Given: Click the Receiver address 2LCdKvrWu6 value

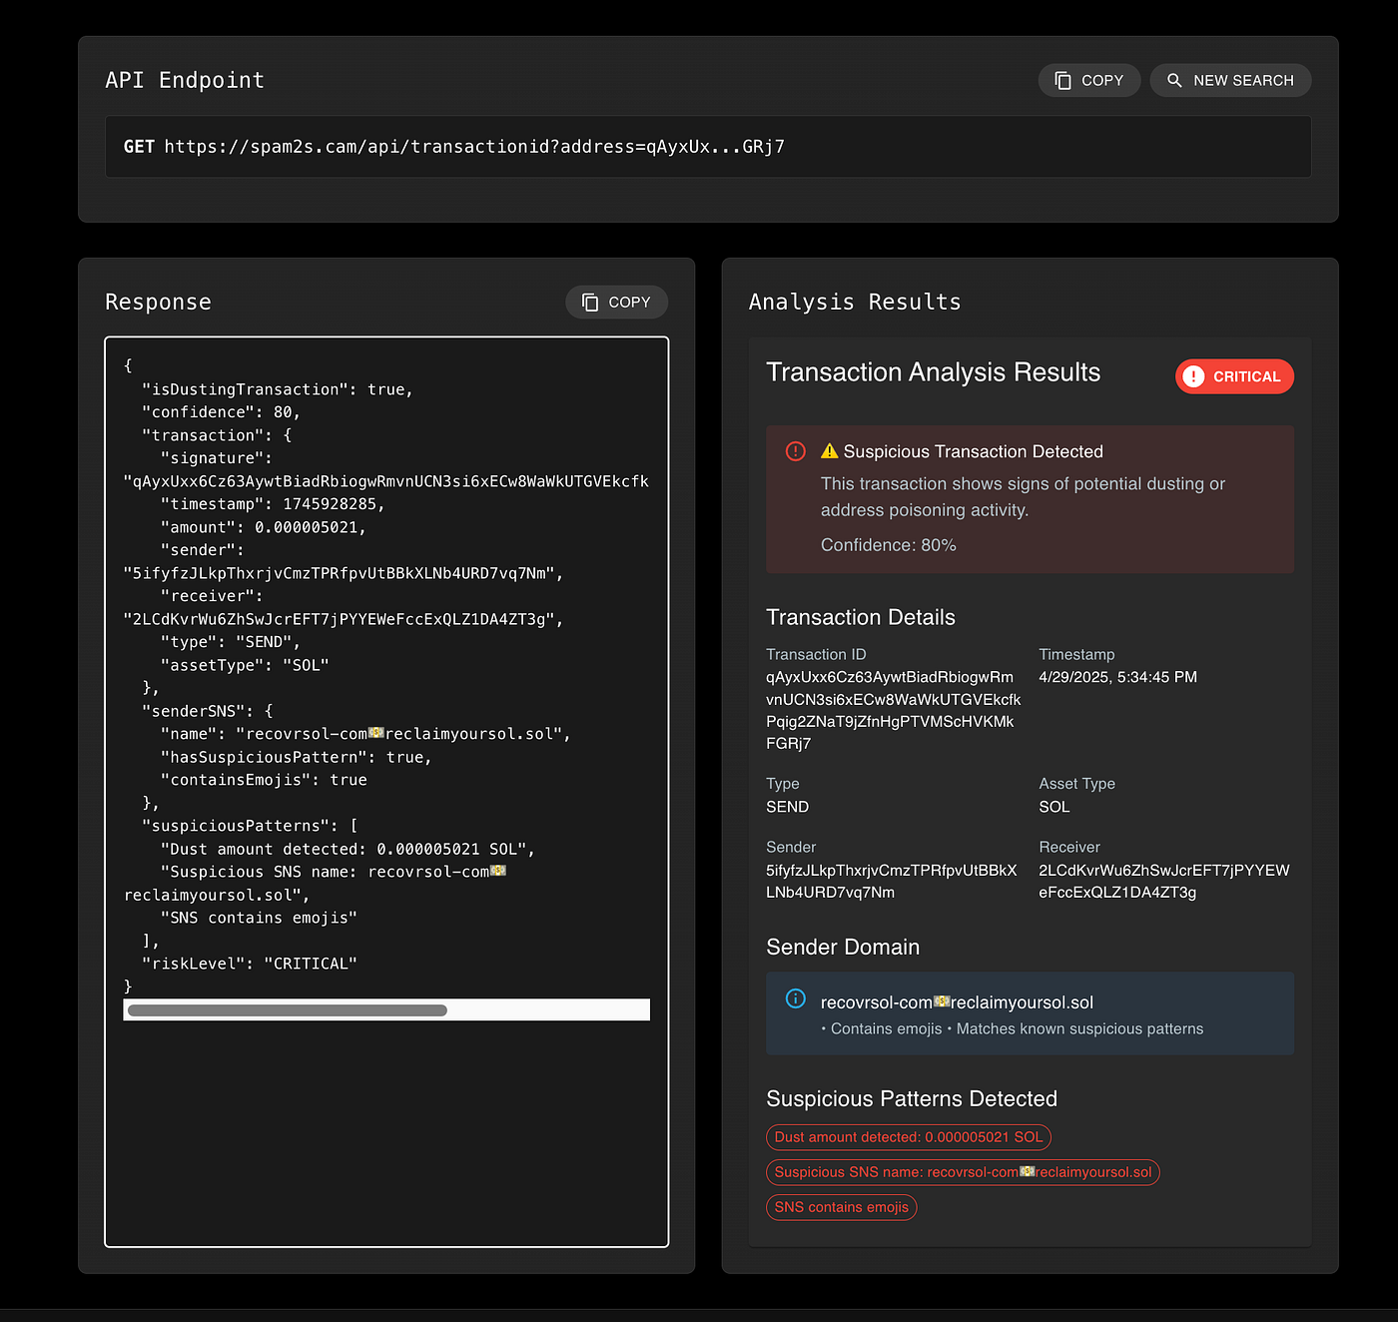Looking at the screenshot, I should pyautogui.click(x=1164, y=882).
